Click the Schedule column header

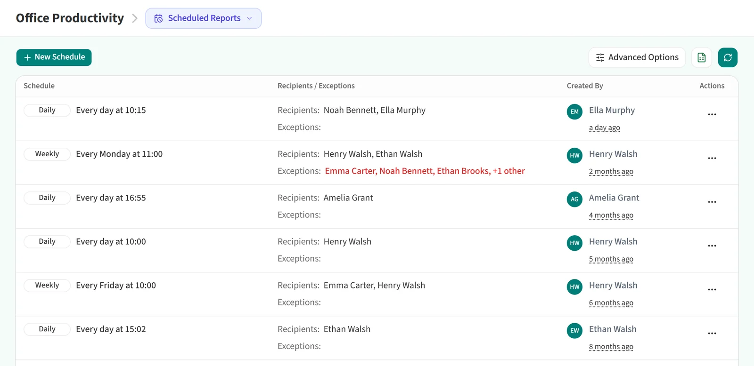click(39, 86)
